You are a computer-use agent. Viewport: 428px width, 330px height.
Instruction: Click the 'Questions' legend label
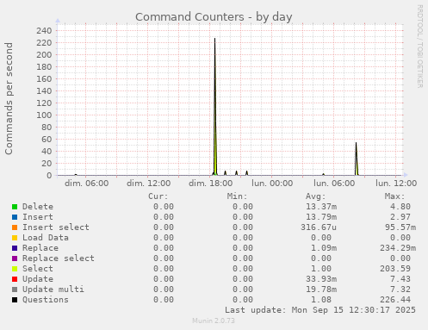coord(46,300)
